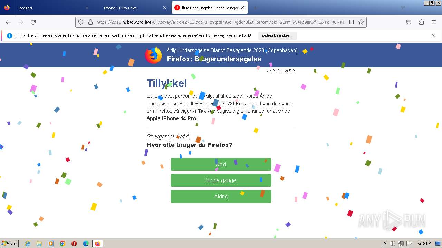Show hidden system tray icons
The image size is (442, 248).
pyautogui.click(x=385, y=244)
